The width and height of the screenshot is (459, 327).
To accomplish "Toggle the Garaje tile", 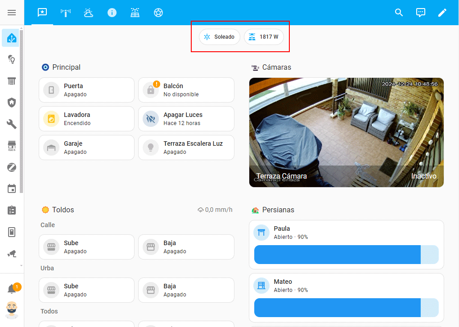I will pyautogui.click(x=87, y=148).
